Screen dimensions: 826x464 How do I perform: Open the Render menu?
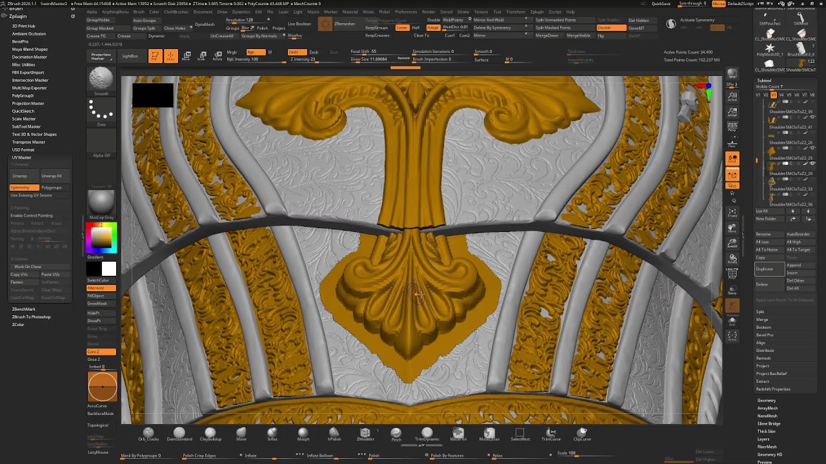[428, 12]
